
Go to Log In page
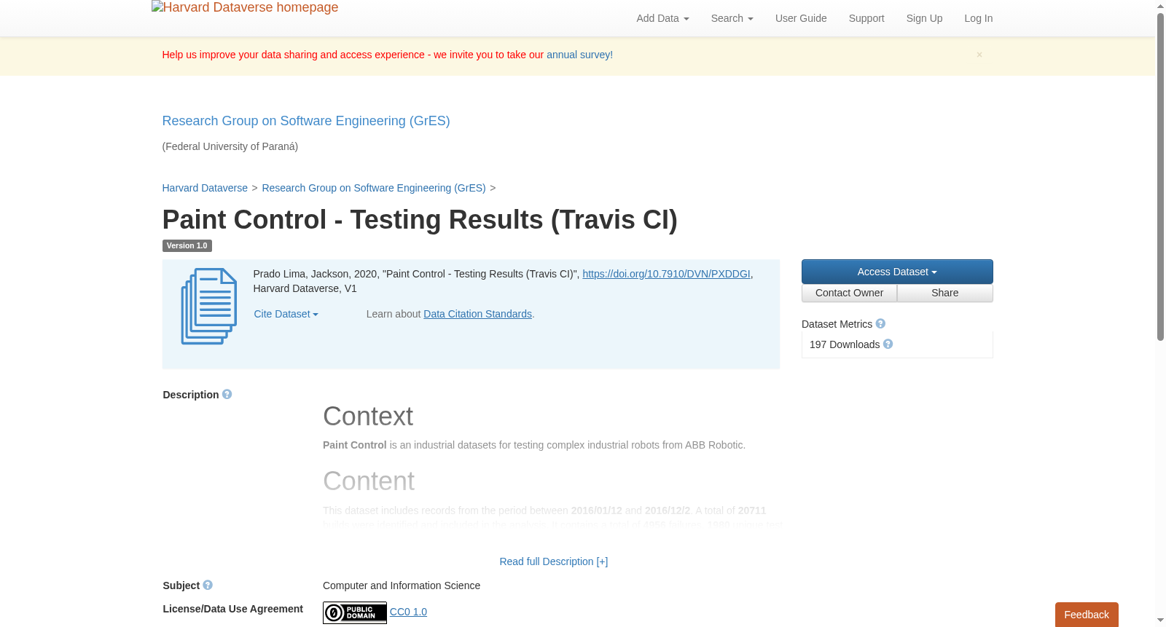tap(978, 18)
